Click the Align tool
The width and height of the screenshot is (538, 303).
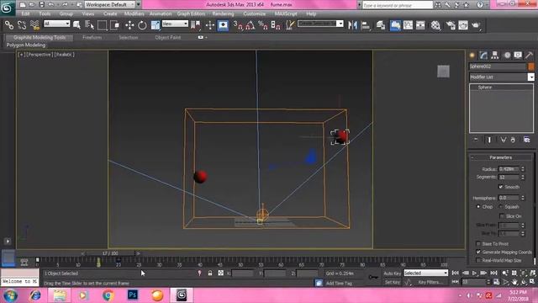366,25
